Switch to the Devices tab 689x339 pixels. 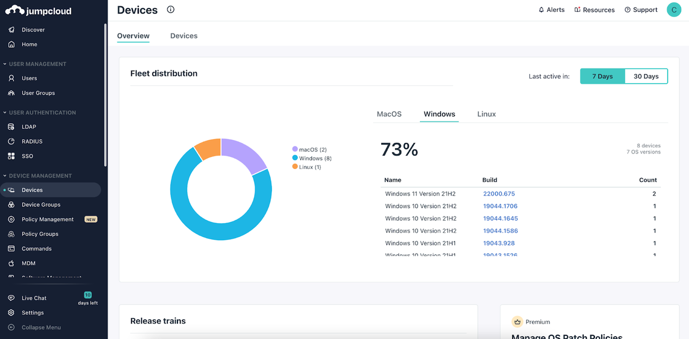tap(184, 36)
